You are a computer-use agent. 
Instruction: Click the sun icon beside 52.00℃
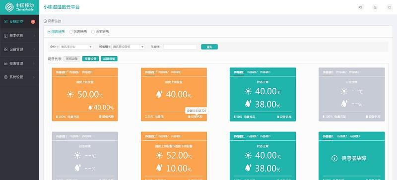(x=159, y=155)
